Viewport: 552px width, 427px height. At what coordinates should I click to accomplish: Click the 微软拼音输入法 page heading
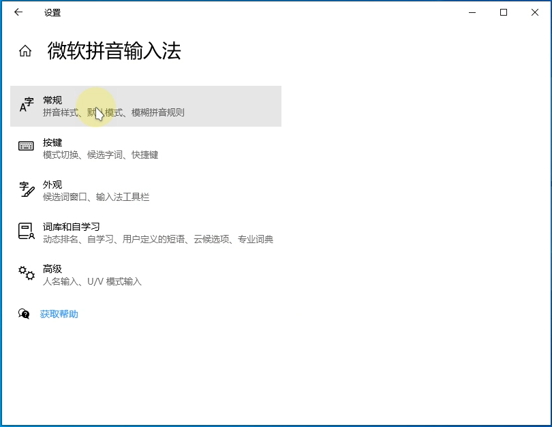114,51
